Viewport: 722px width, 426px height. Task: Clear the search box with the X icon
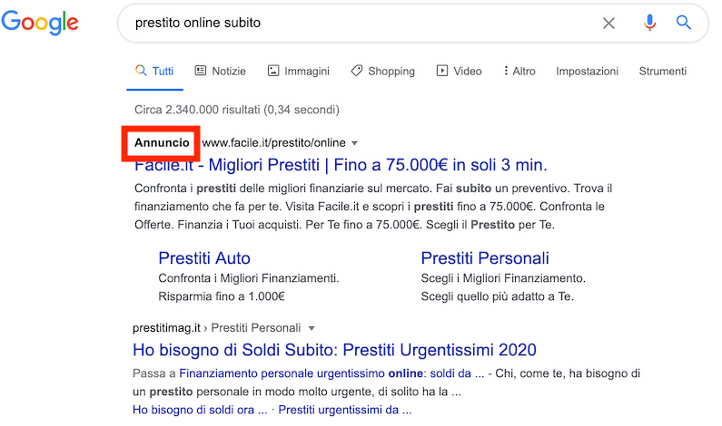608,24
